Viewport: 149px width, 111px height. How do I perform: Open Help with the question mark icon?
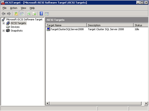tap(41, 14)
